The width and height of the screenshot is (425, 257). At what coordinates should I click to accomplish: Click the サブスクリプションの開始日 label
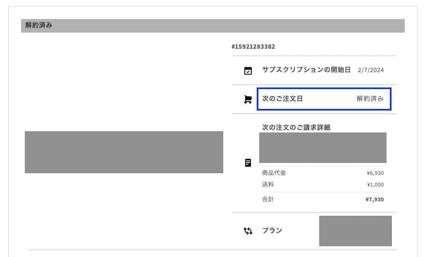(x=306, y=70)
